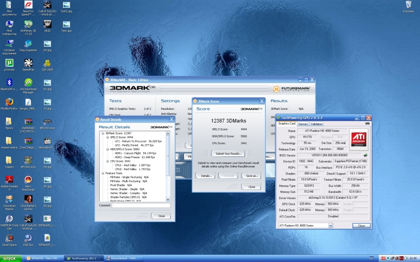Select the Need for Speed desktop icon
The width and height of the screenshot is (420, 262).
pos(29,8)
